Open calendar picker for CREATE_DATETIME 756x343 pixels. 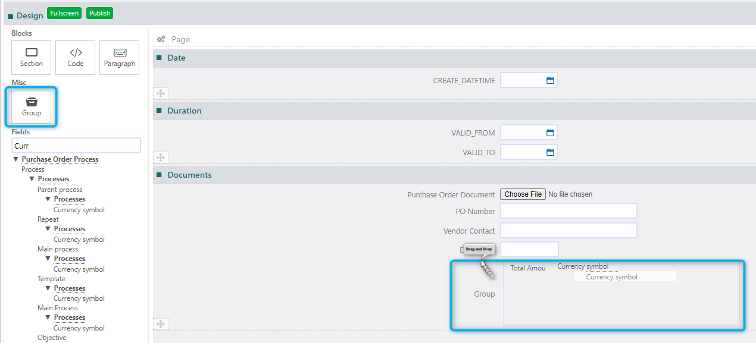coord(550,80)
